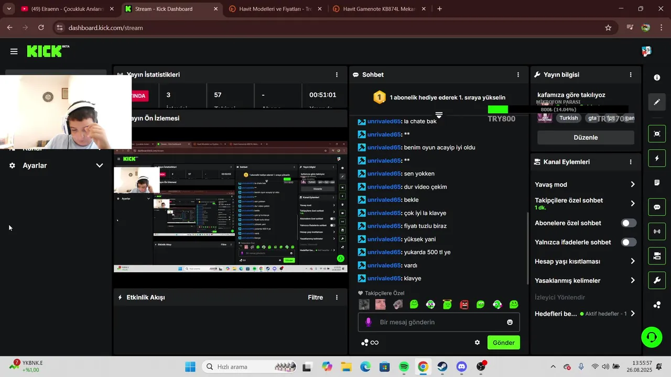The height and width of the screenshot is (377, 671).
Task: Click the Windows Hızlı arama search box
Action: click(250, 367)
